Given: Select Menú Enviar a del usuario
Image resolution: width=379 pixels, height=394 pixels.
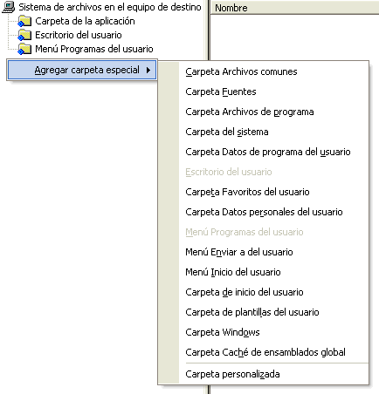Looking at the screenshot, I should 239,252.
